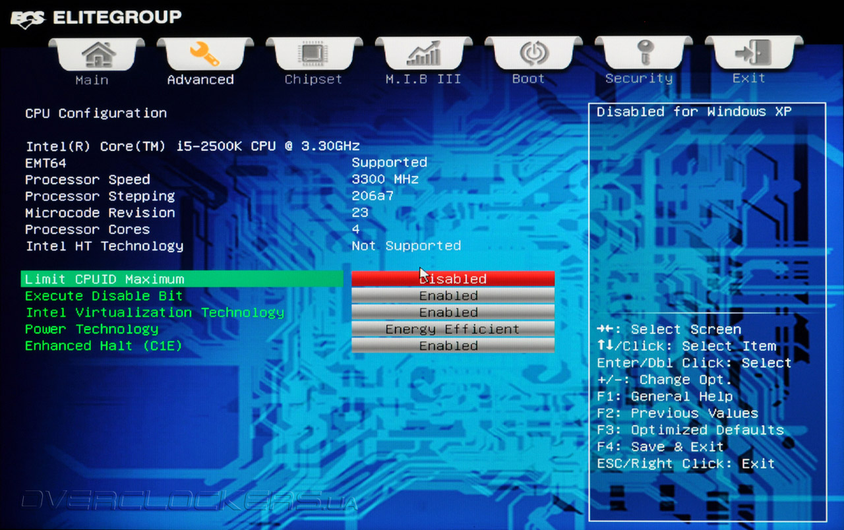Click the EMT64 label

pyautogui.click(x=46, y=163)
